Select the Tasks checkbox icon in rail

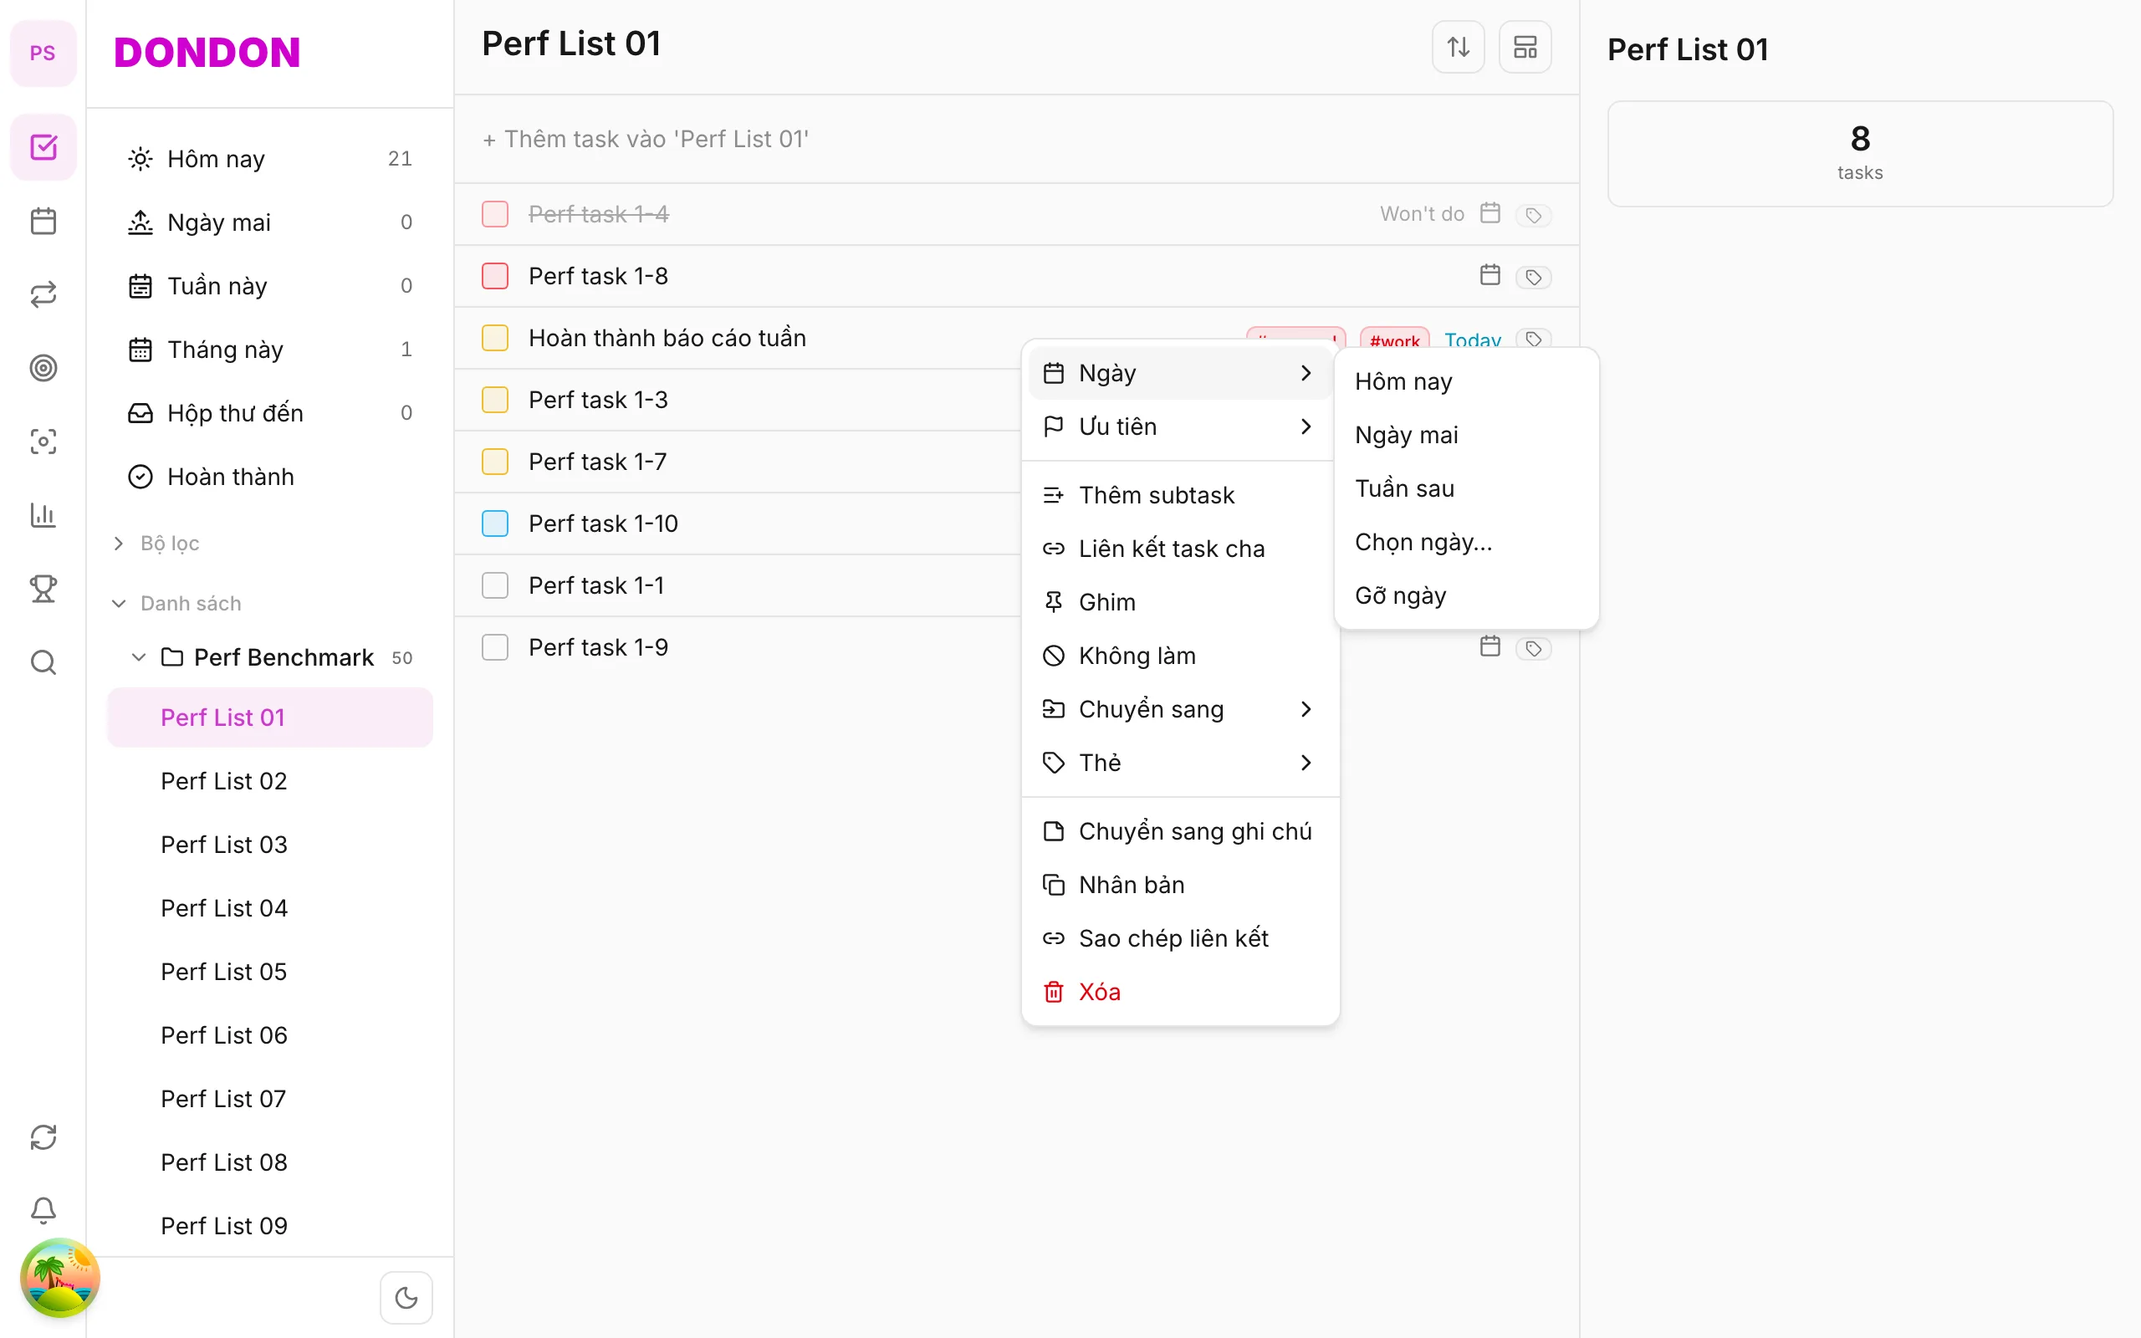point(43,147)
